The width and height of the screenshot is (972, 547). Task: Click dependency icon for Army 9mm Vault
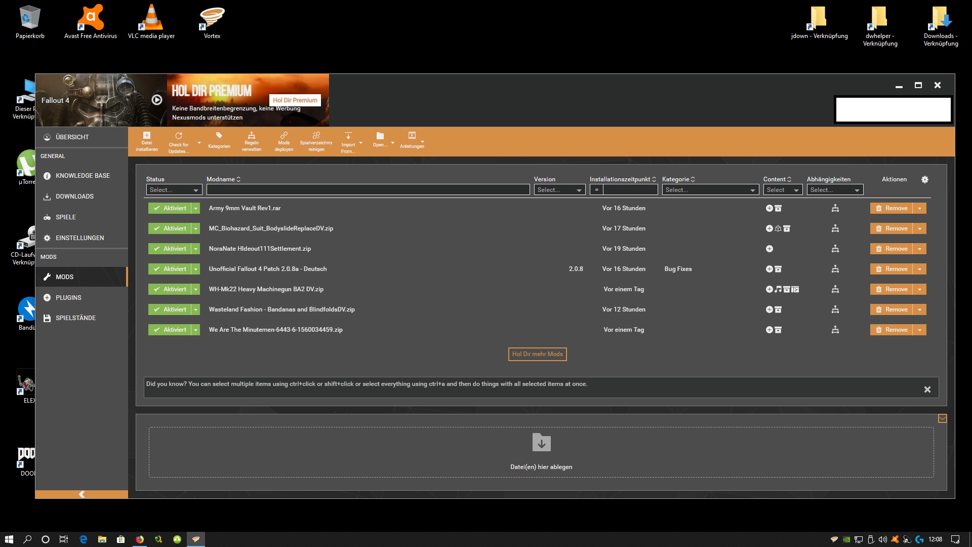click(x=835, y=208)
